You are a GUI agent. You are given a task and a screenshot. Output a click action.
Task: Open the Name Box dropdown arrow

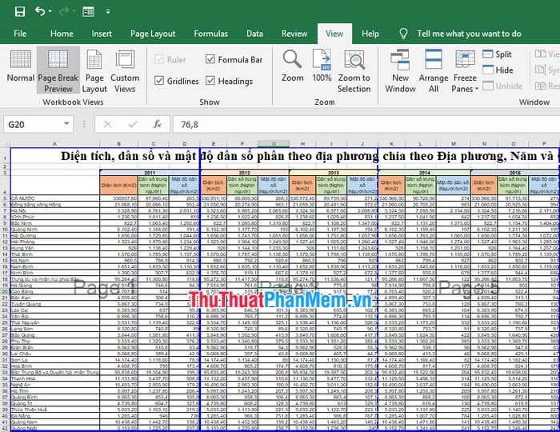tap(67, 124)
